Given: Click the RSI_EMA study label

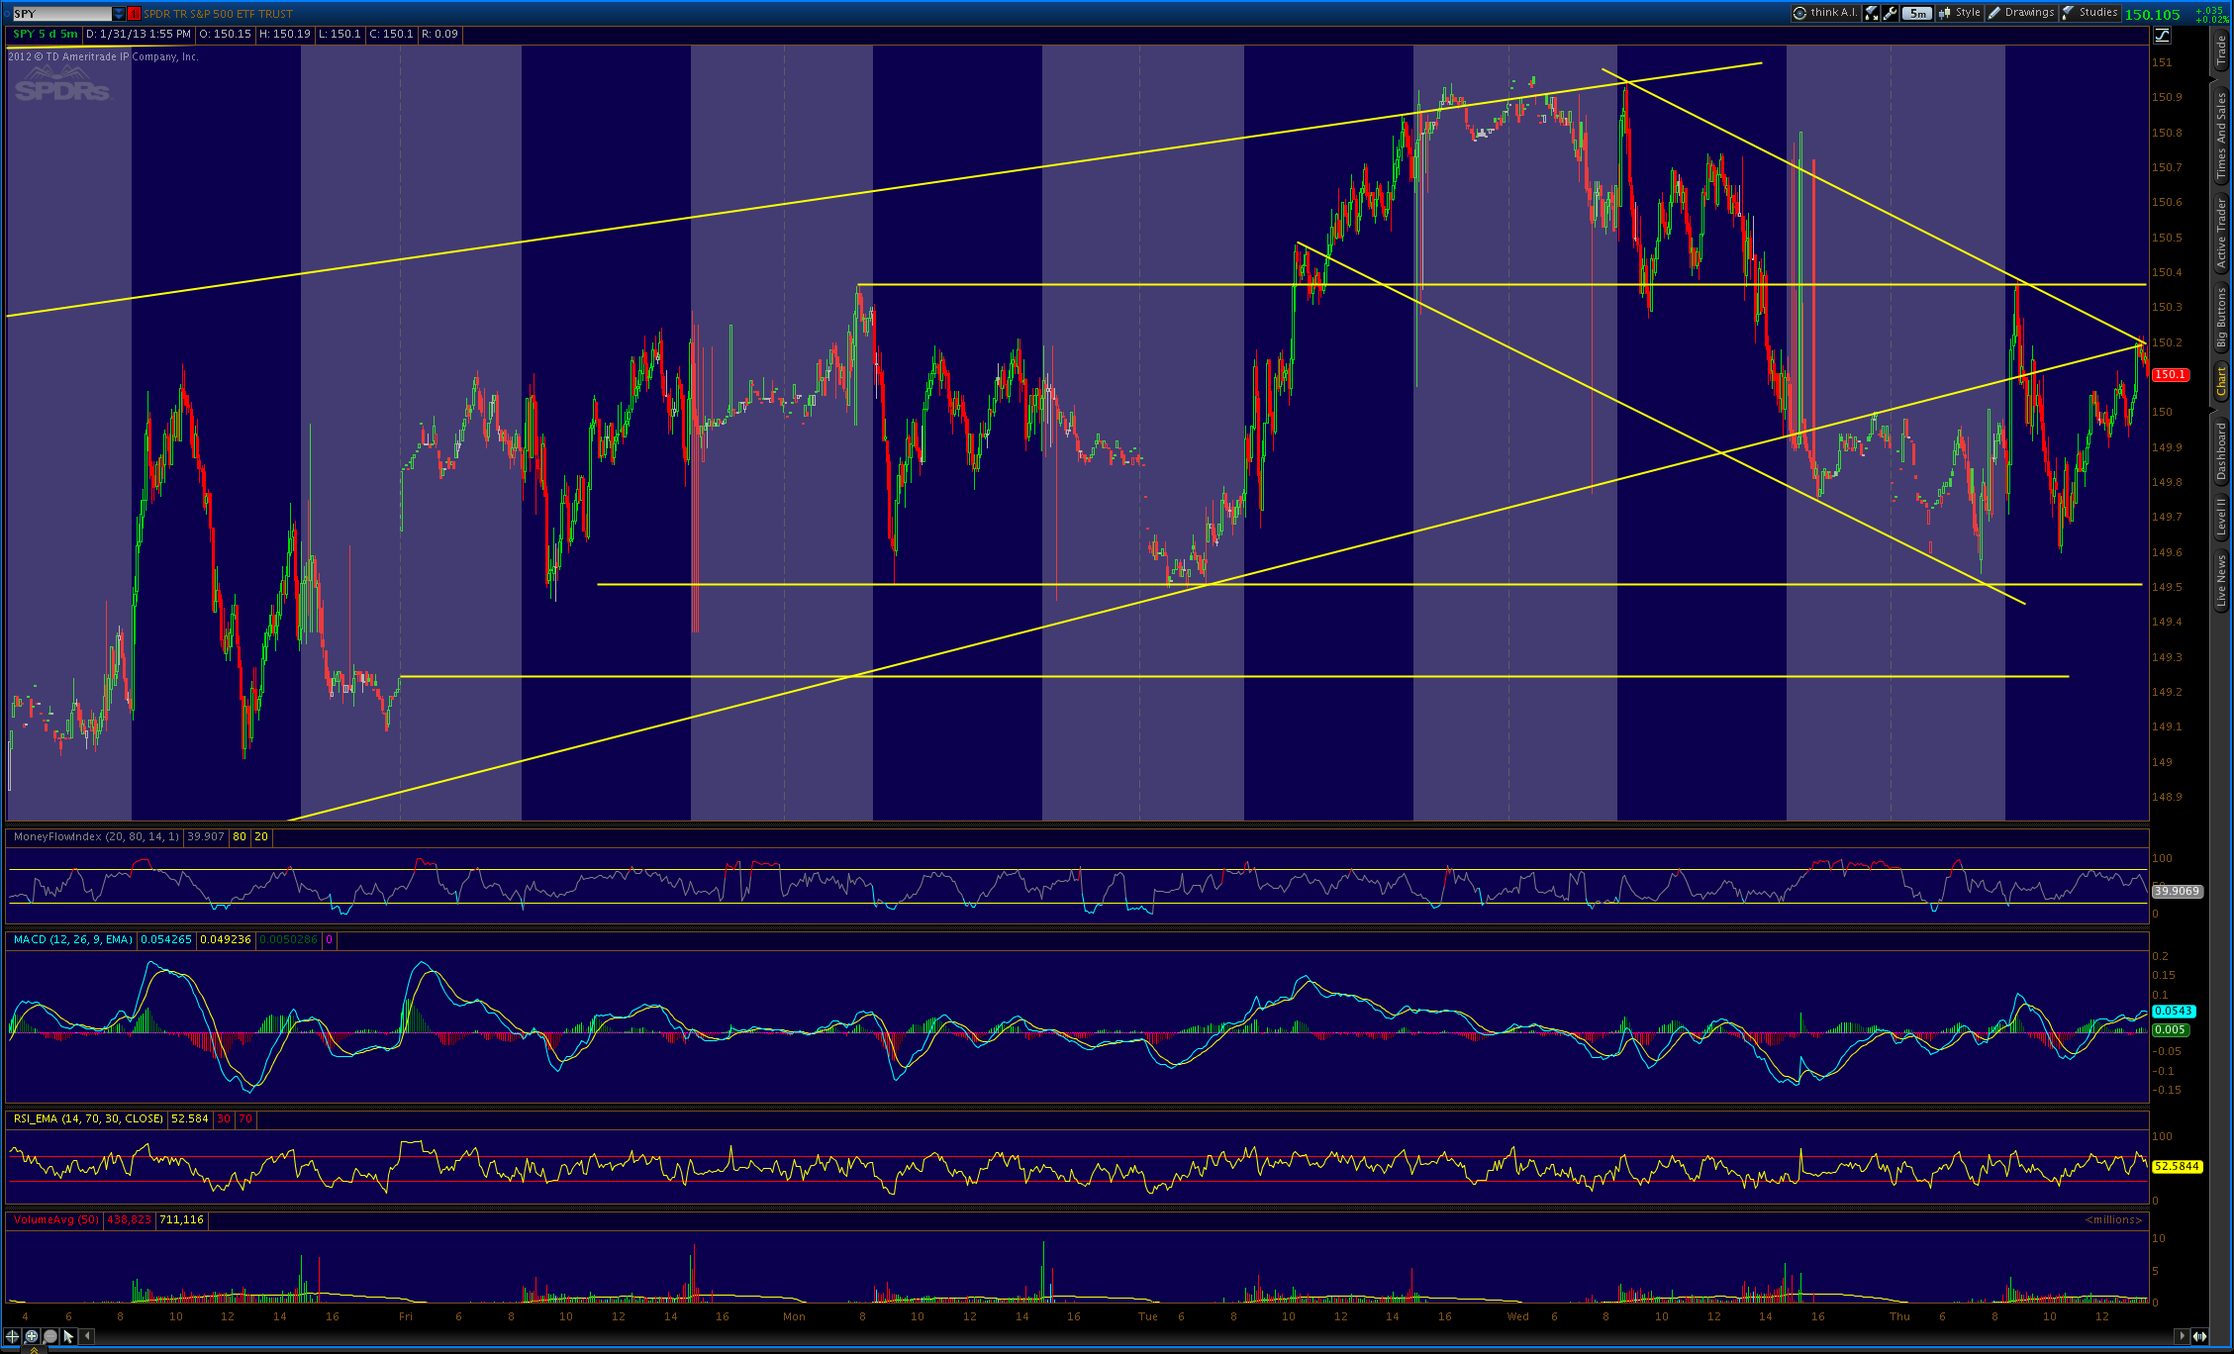Looking at the screenshot, I should click(88, 1119).
